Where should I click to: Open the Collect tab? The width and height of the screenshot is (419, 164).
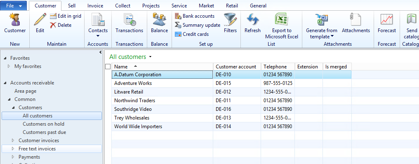(122, 6)
